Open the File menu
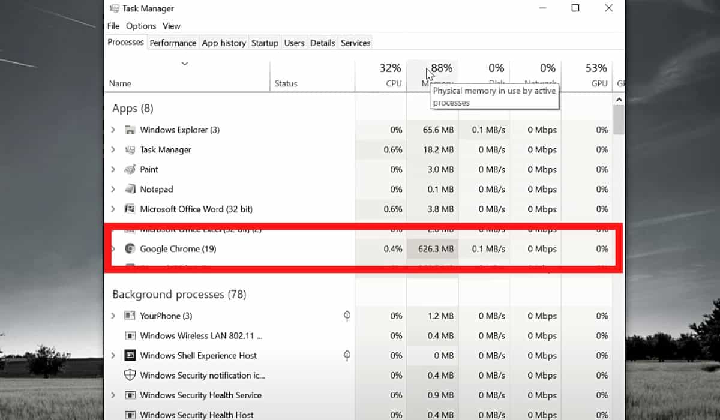 pos(113,26)
